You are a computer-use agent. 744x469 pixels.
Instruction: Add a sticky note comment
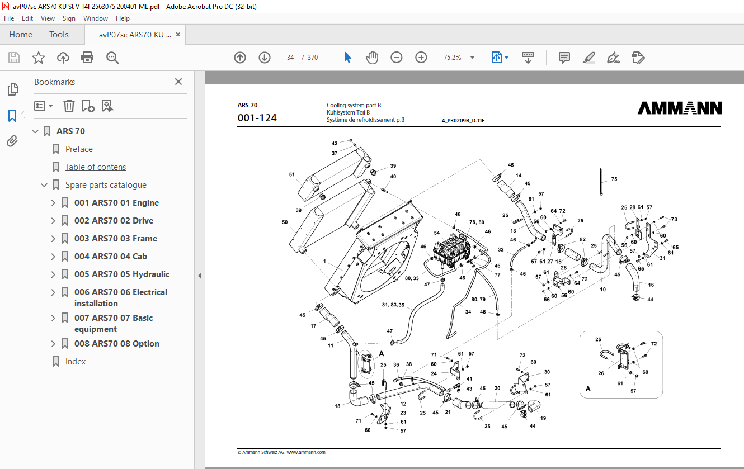click(564, 58)
